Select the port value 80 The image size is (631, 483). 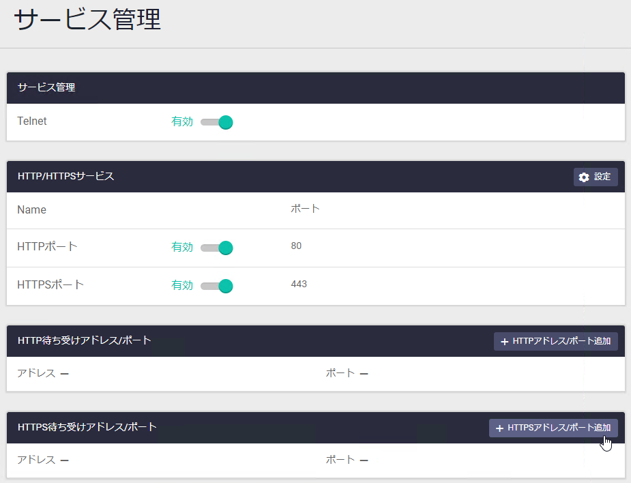tap(296, 246)
